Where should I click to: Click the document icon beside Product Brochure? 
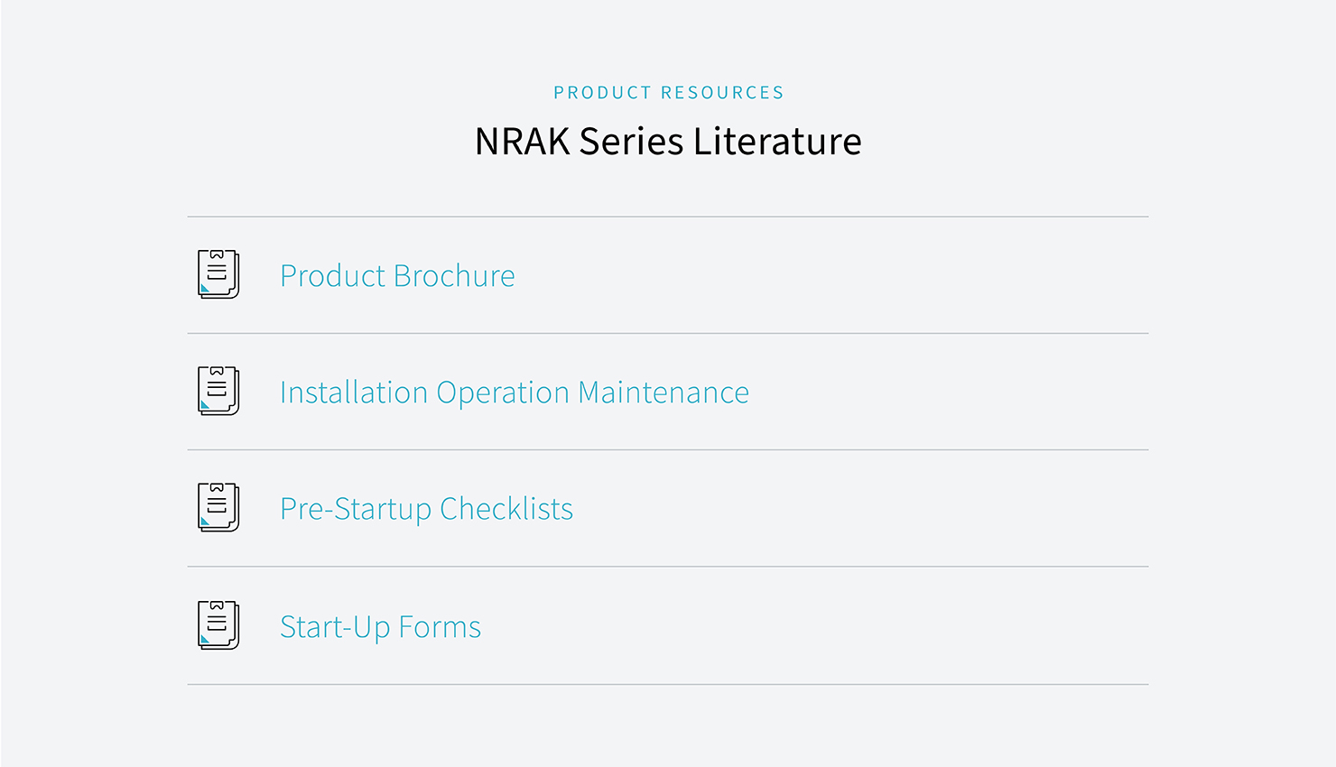(x=218, y=274)
